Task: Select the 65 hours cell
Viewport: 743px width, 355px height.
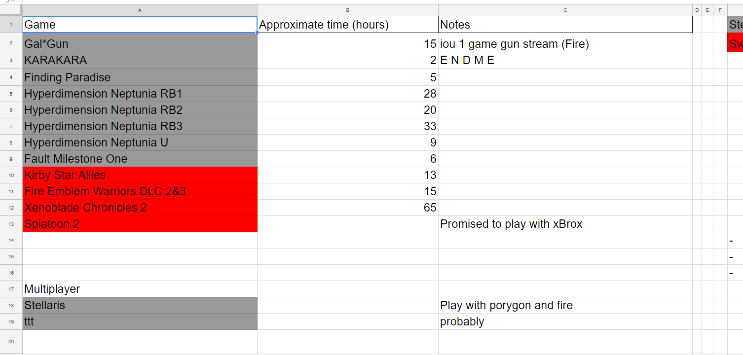Action: [x=348, y=208]
